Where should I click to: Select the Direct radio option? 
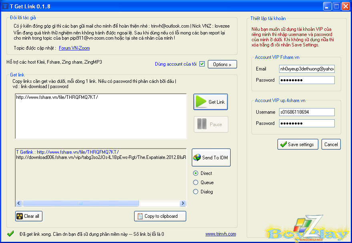click(x=195, y=173)
